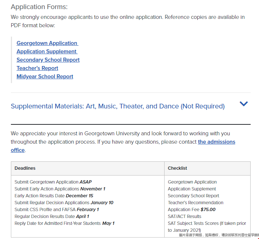Click the Application Fee $75.00 checklist item
This screenshot has height=239, width=259.
[191, 210]
